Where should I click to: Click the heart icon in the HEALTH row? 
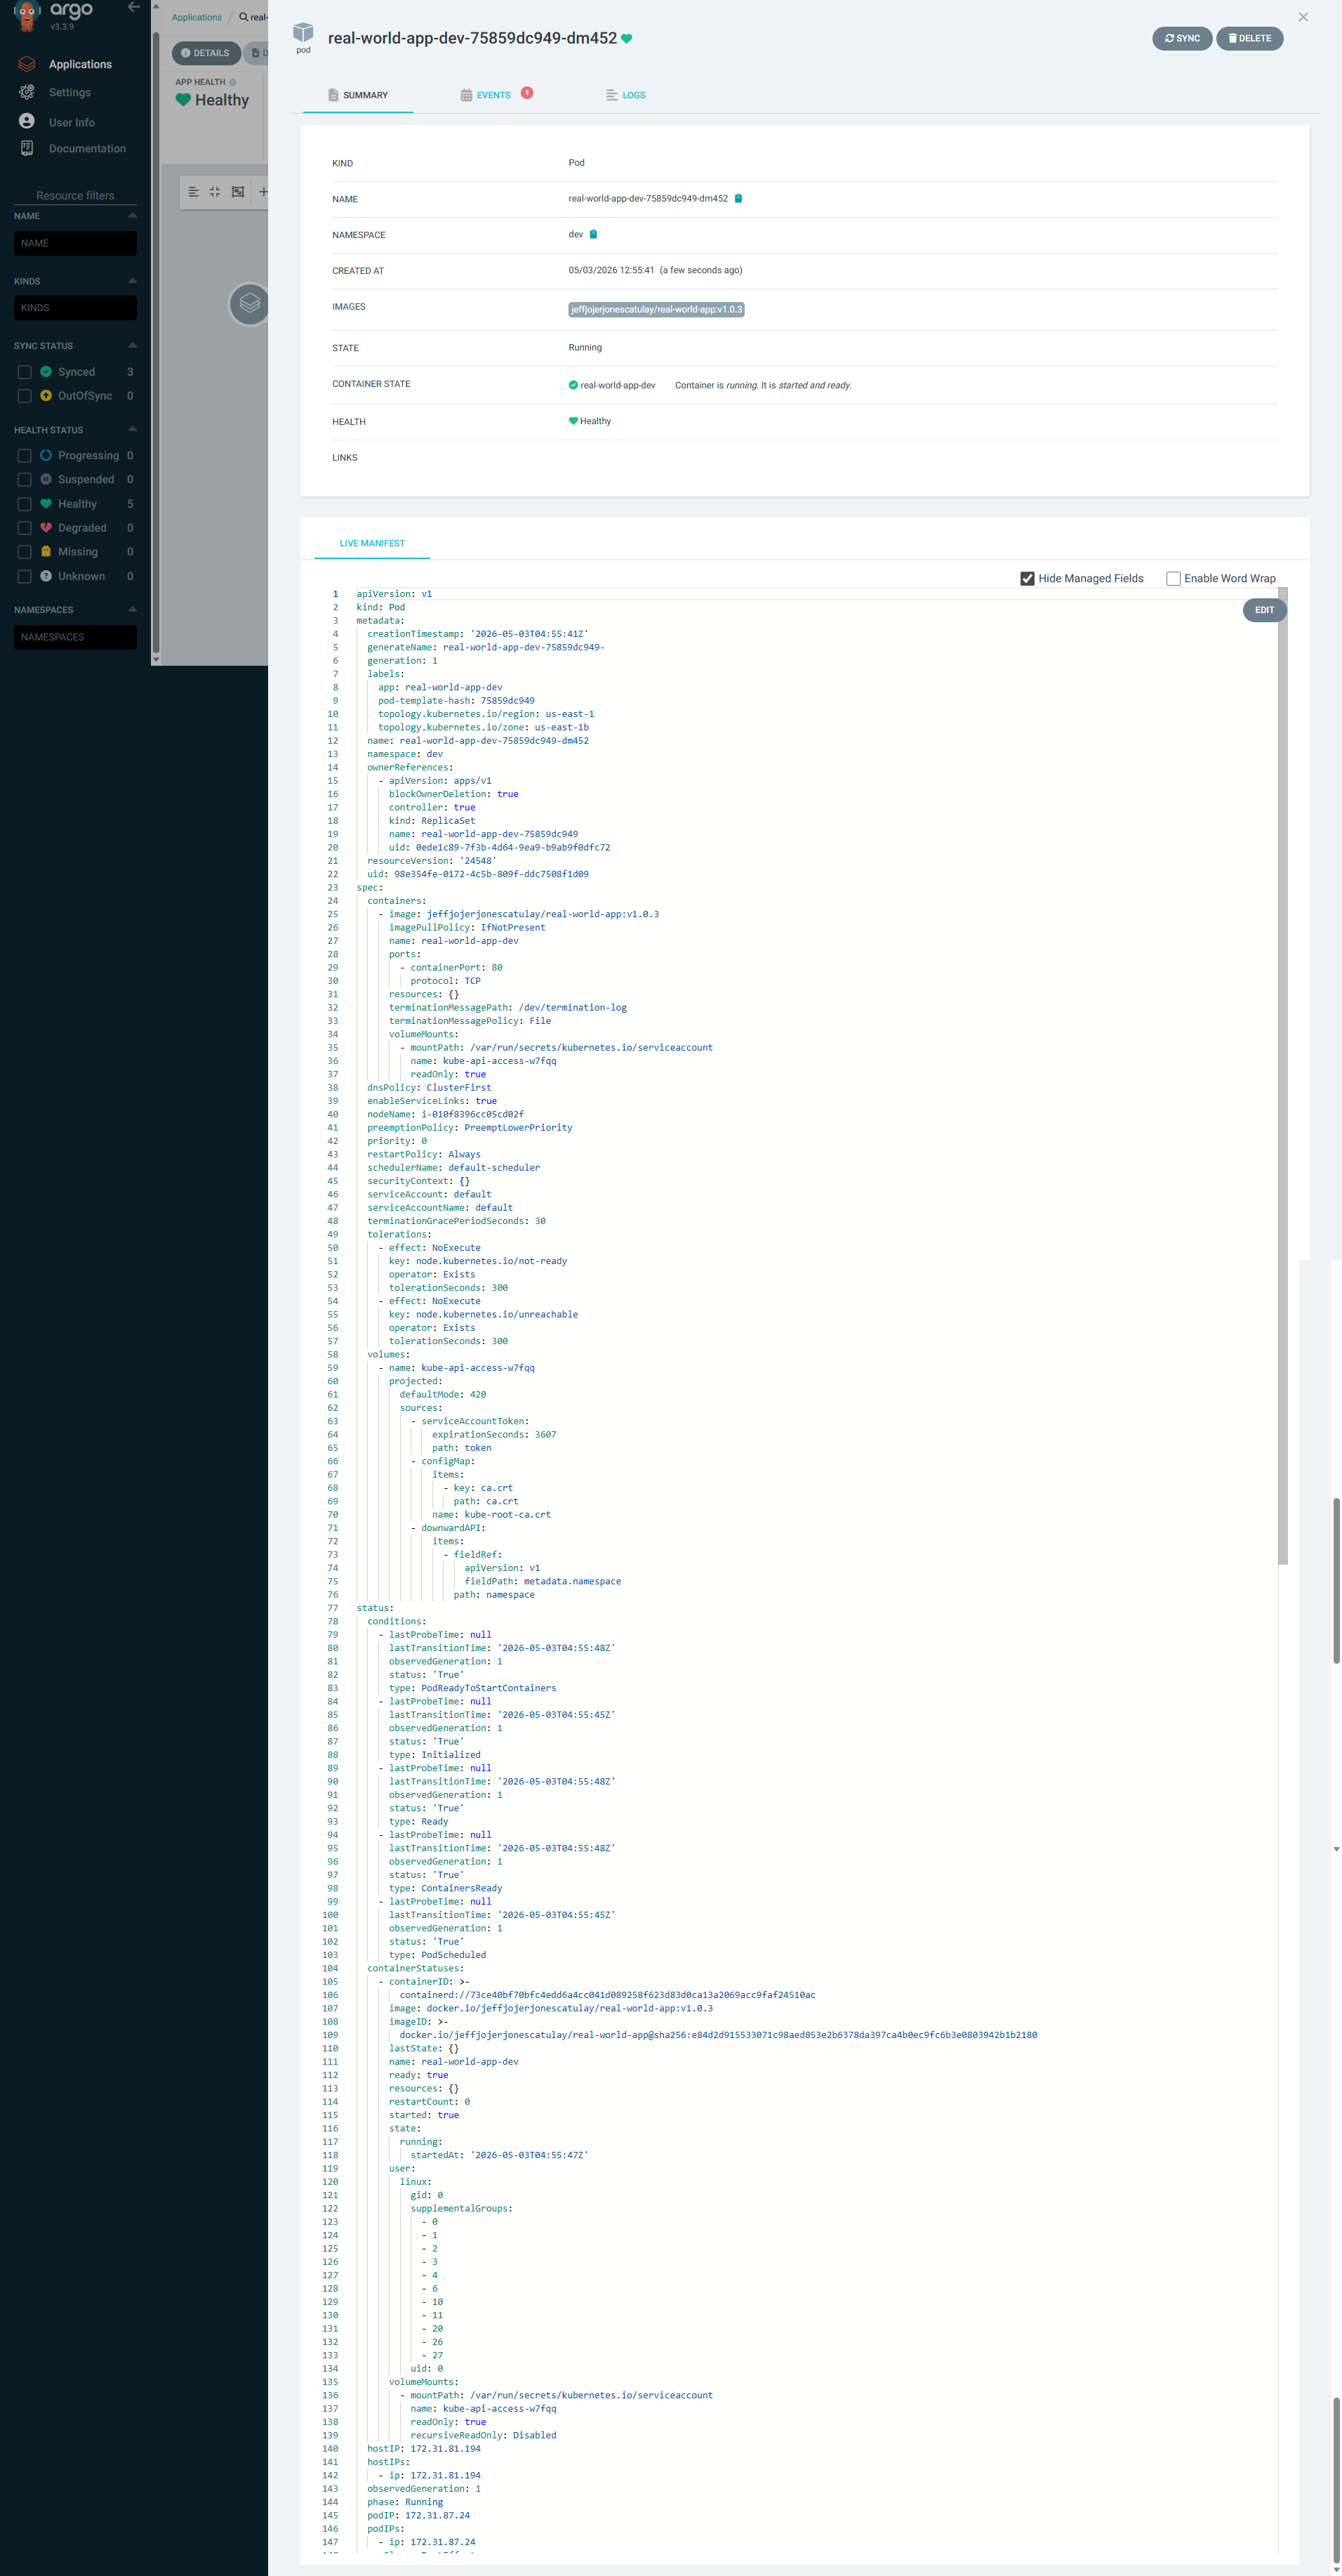point(573,421)
